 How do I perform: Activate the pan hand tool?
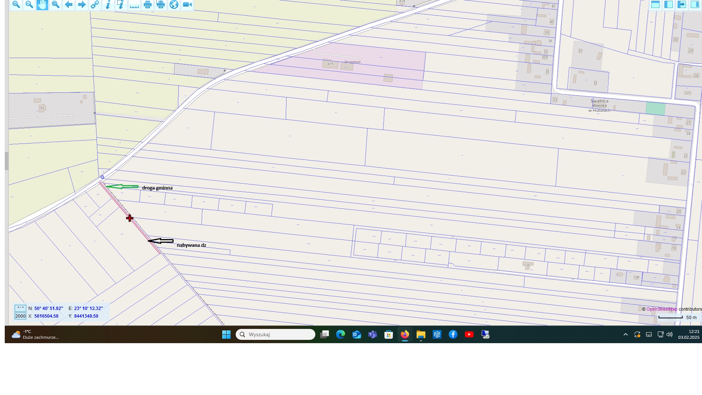[42, 4]
